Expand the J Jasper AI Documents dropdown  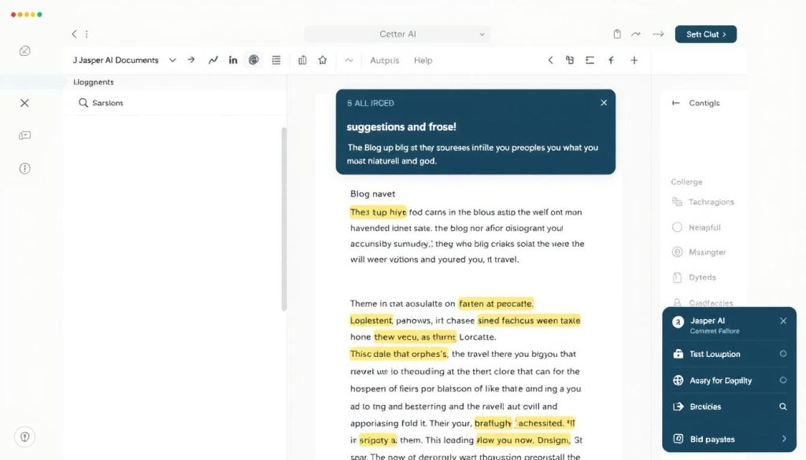[x=172, y=60]
